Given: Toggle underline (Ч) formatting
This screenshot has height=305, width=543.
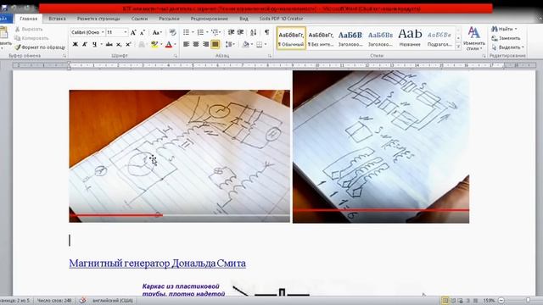Looking at the screenshot, I should [x=94, y=44].
